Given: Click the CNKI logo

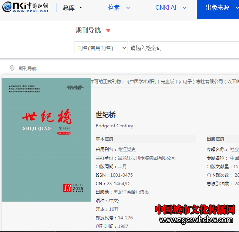Looking at the screenshot, I should tap(25, 7).
